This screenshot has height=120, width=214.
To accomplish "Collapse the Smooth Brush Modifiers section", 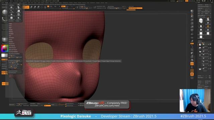I will point(14,54).
